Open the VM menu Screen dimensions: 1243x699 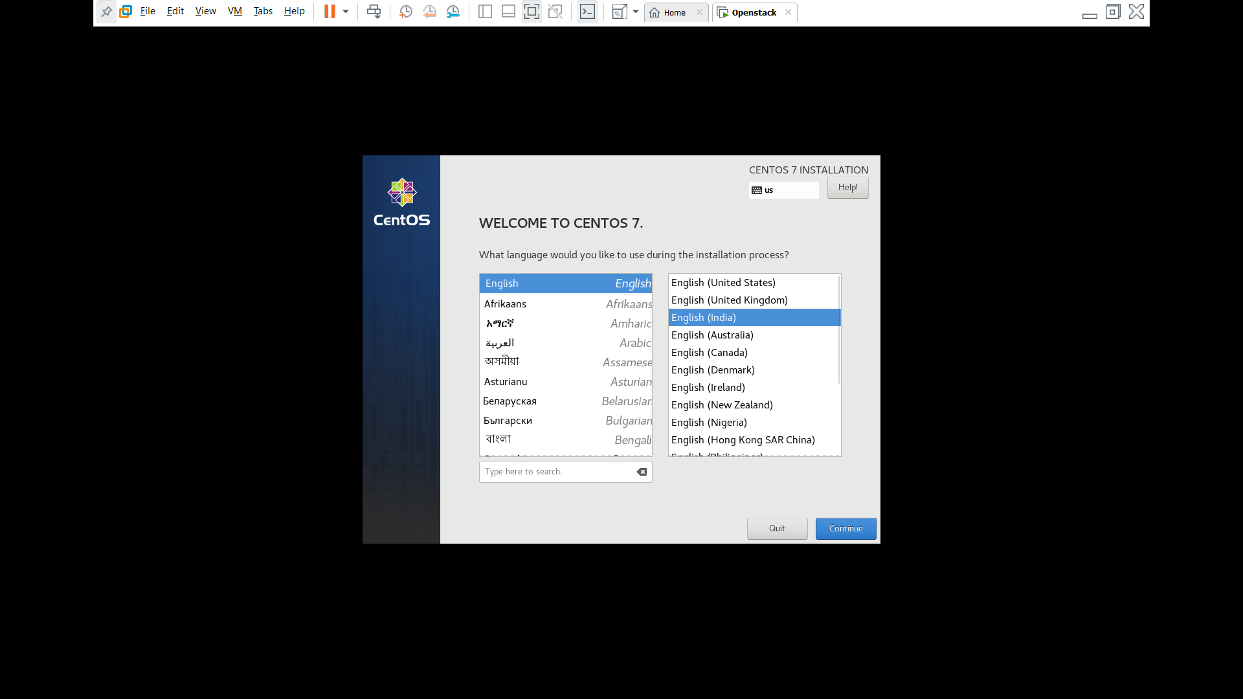click(234, 11)
